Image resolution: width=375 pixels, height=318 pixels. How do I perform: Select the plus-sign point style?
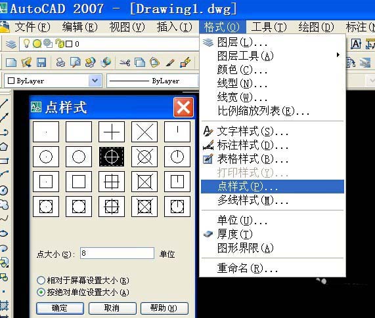pos(112,132)
